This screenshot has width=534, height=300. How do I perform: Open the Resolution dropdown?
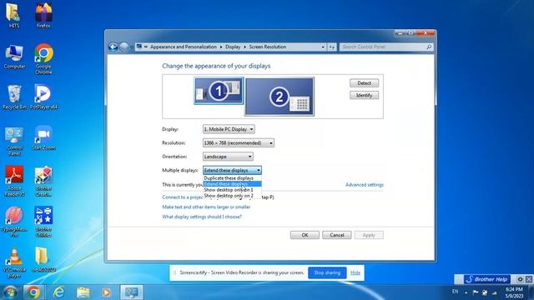coord(239,142)
